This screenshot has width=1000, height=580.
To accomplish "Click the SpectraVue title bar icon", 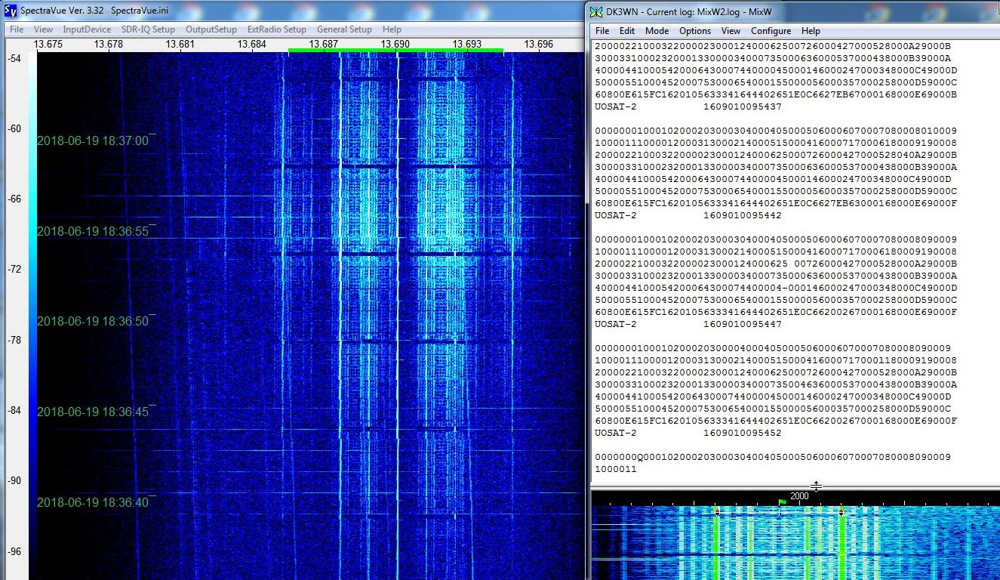I will [10, 11].
